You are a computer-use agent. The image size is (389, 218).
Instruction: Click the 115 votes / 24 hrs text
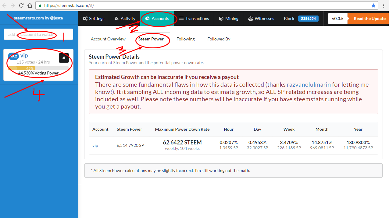pyautogui.click(x=33, y=62)
